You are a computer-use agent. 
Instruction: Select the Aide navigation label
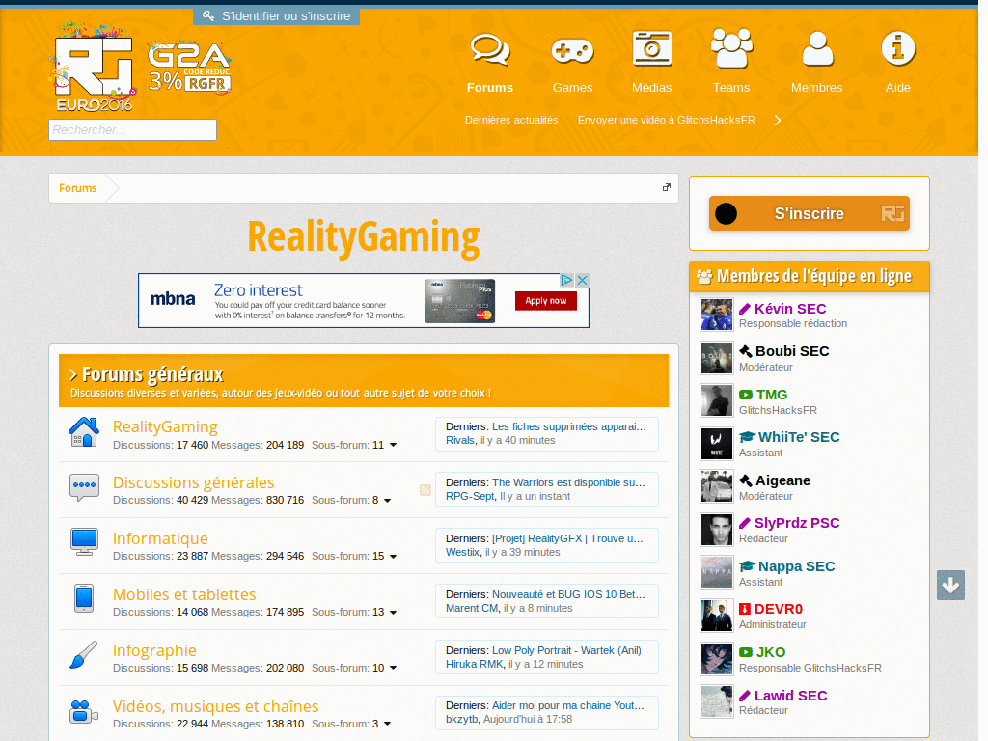pos(898,88)
